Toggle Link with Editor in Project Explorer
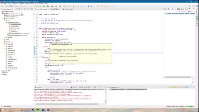Image resolution: width=199 pixels, height=112 pixels. click(19, 9)
